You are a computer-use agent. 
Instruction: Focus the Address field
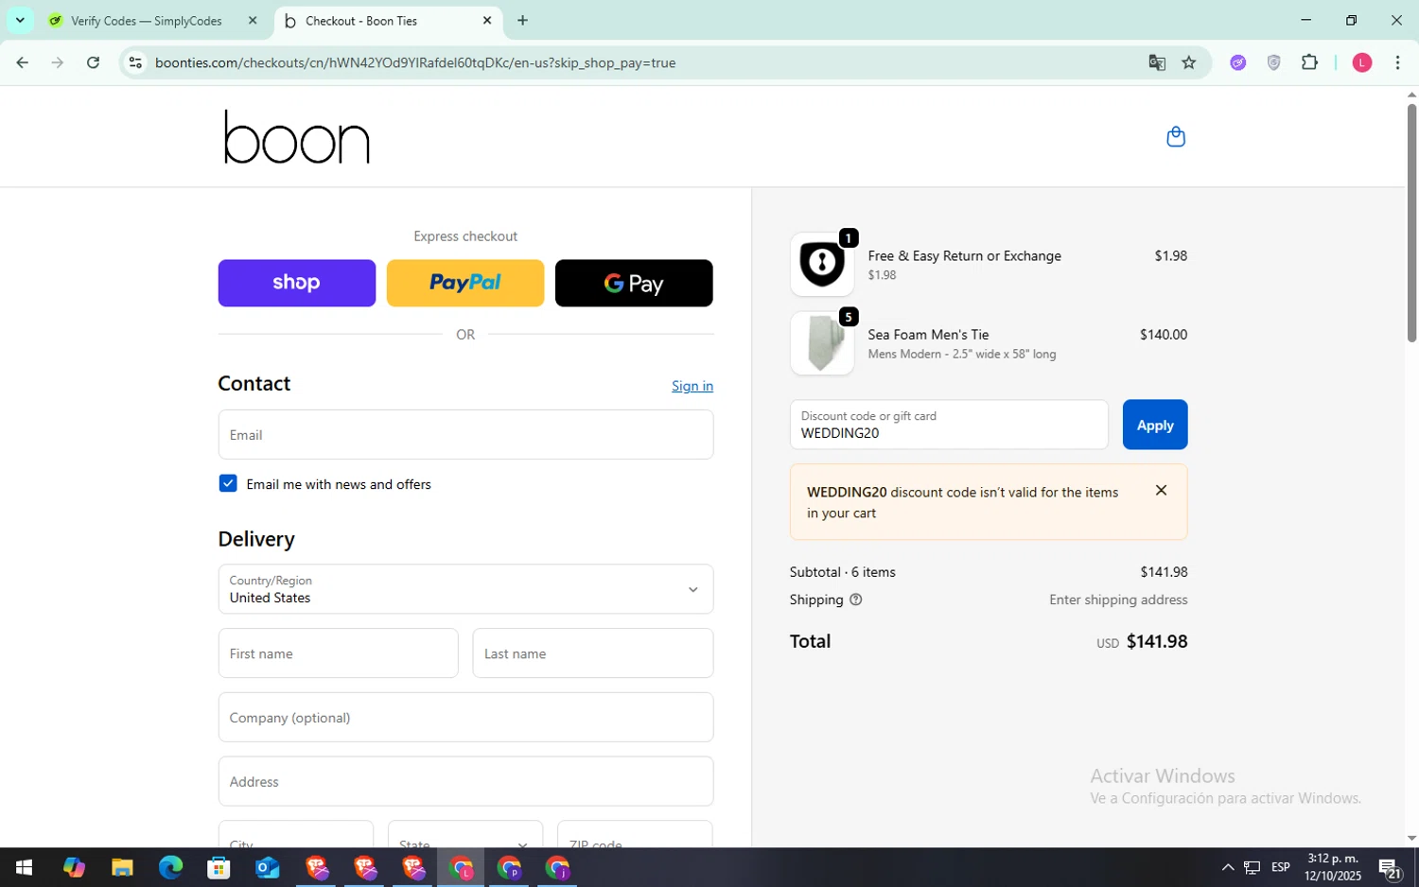(x=465, y=781)
